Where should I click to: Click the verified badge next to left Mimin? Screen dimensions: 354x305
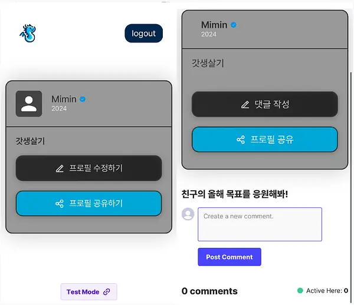[83, 99]
